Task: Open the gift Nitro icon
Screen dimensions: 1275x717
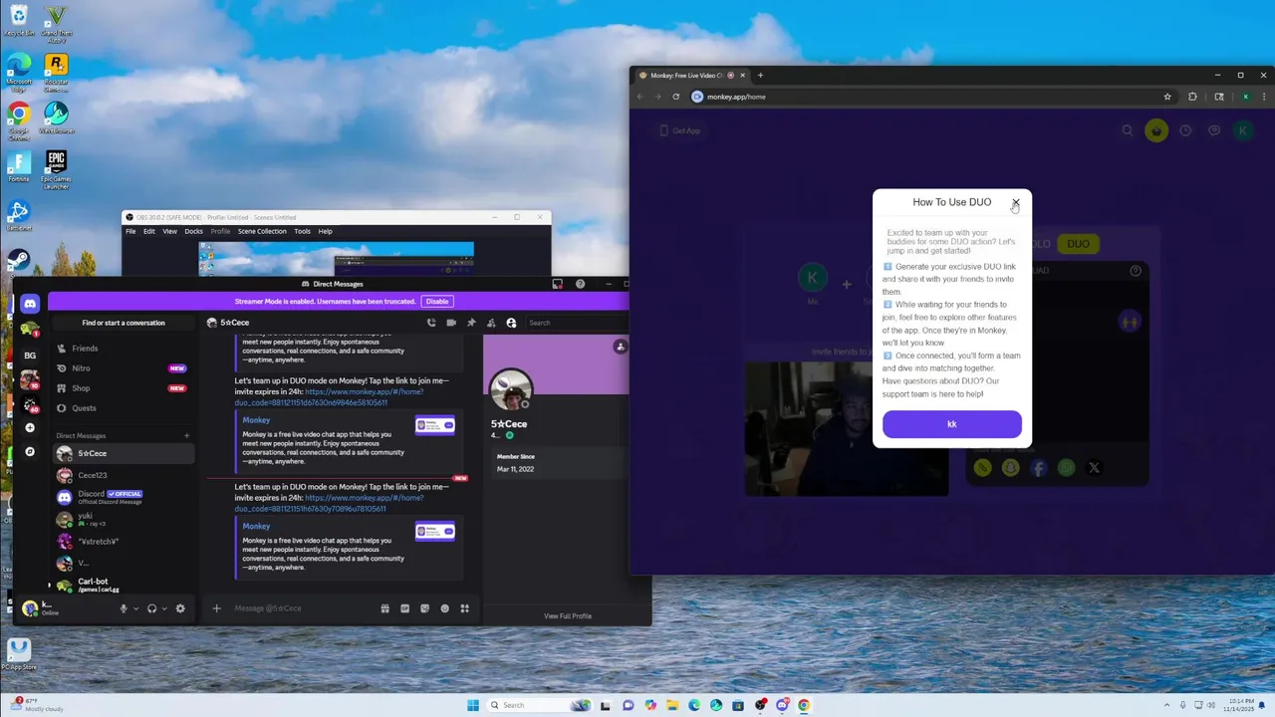Action: [384, 608]
